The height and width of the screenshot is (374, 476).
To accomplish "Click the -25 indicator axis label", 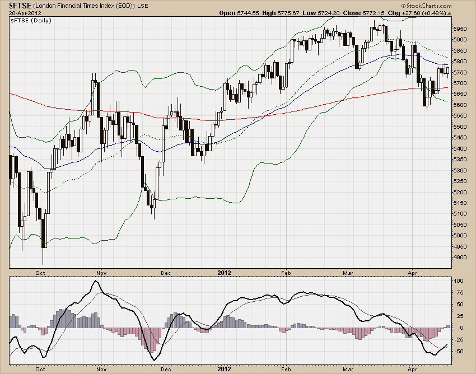I will point(459,340).
